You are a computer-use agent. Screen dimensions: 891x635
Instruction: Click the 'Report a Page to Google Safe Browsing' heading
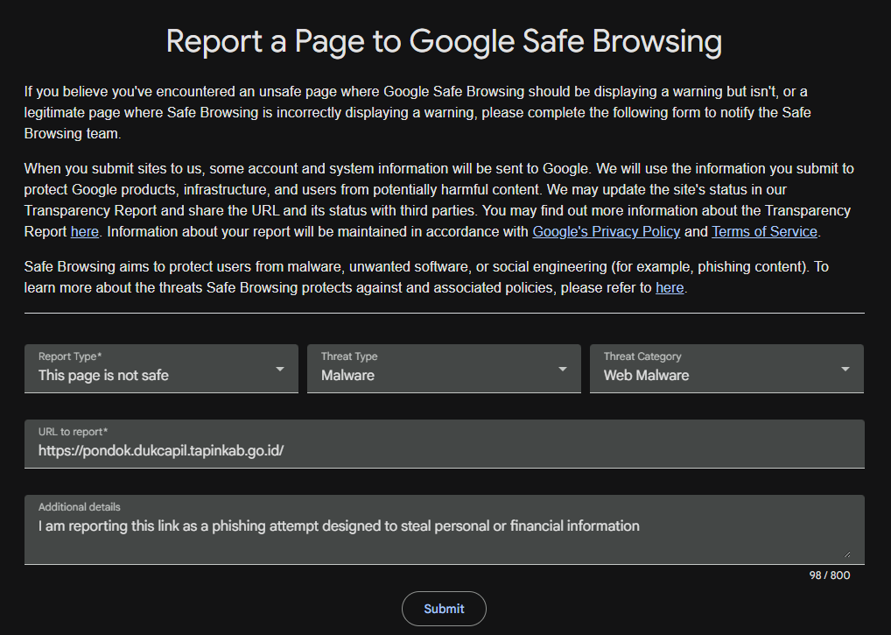click(x=444, y=41)
